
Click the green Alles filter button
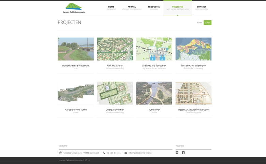207,23
